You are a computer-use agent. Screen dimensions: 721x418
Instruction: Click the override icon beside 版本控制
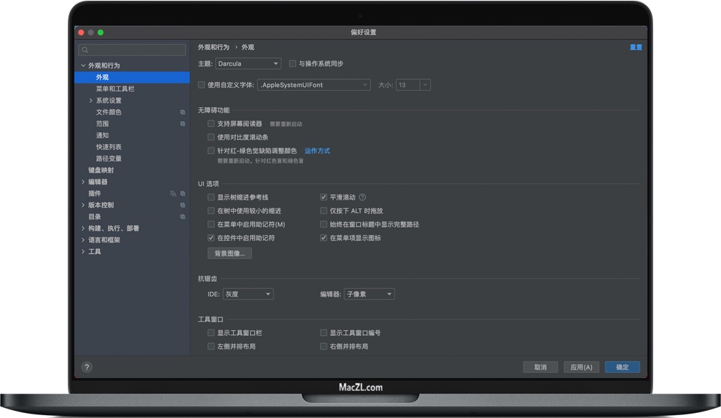click(183, 205)
